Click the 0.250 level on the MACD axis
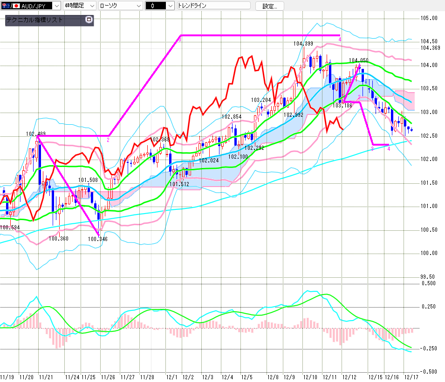This screenshot has width=445, height=382. (429, 307)
